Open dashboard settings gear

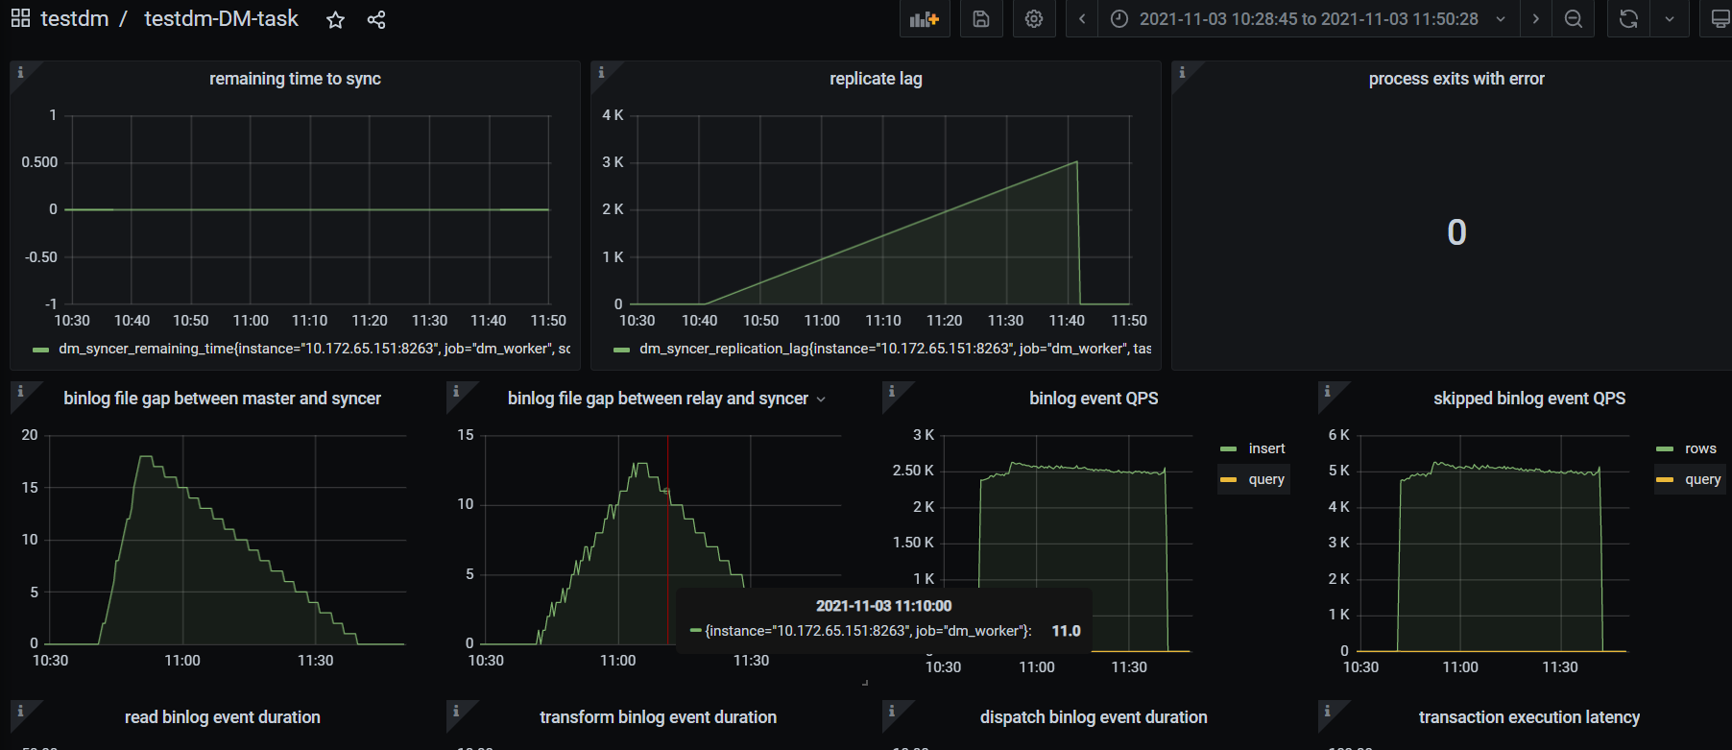(1034, 19)
